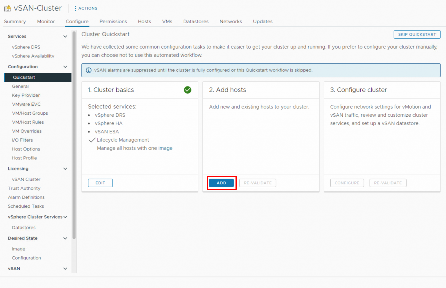Click the SKIP QUICKSTART button
This screenshot has width=446, height=288.
point(417,34)
